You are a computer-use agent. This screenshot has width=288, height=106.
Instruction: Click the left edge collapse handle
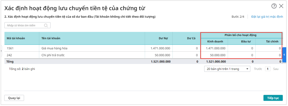tap(2, 51)
